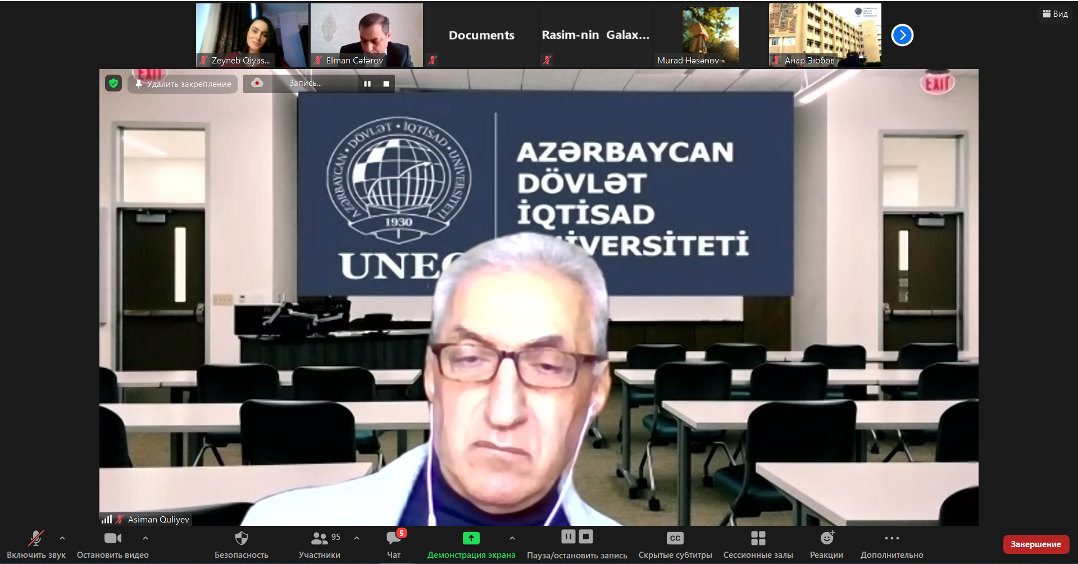Expand microphone audio options chevron

click(x=62, y=538)
